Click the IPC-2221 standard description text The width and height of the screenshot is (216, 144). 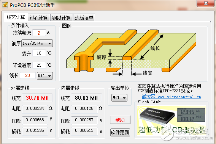pos(169,88)
